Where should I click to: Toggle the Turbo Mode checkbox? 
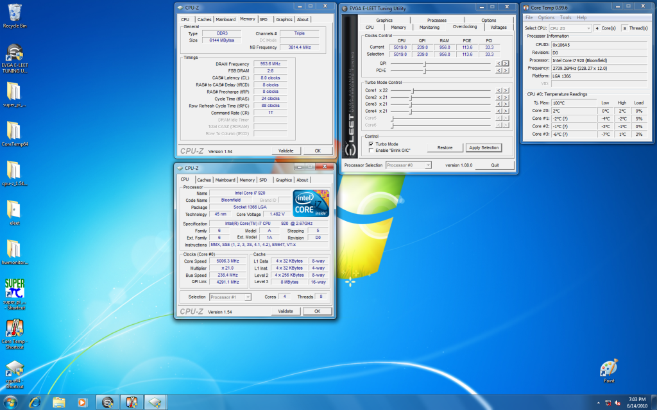coord(371,144)
